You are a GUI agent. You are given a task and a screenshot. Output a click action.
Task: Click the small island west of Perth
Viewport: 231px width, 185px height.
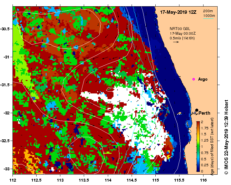click(179, 113)
